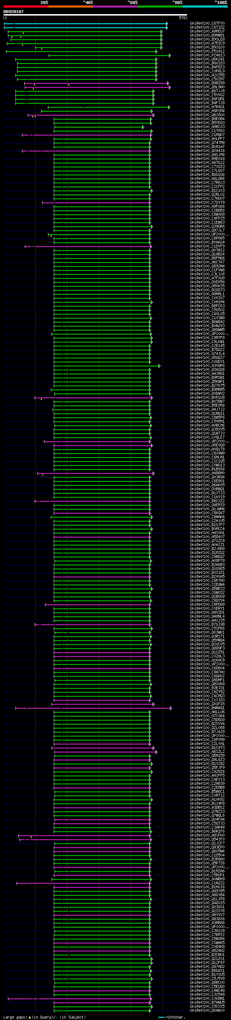This screenshot has height=1020, width=231.
Task: Select hit UniRef100_P24613
Action: pos(207,55)
